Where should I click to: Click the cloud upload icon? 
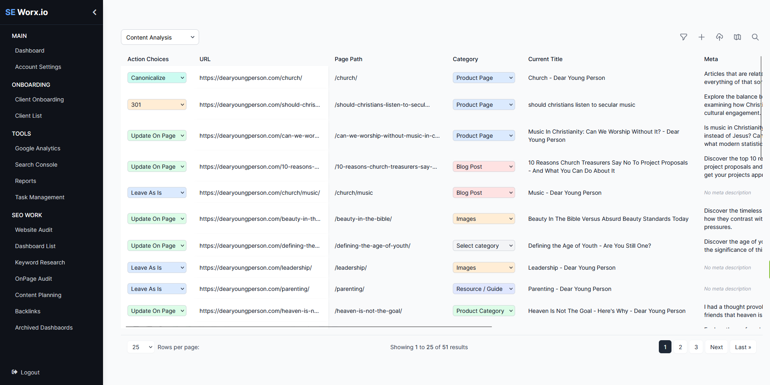(x=720, y=37)
